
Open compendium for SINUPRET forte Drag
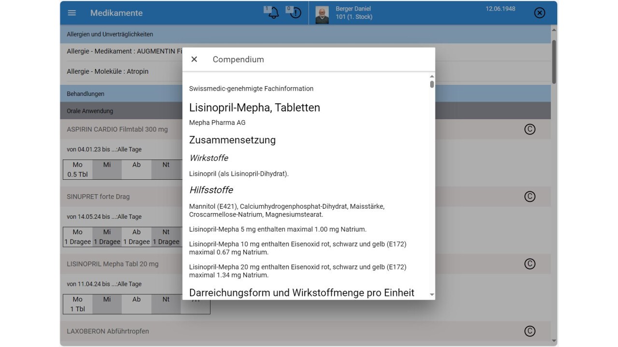pos(530,197)
